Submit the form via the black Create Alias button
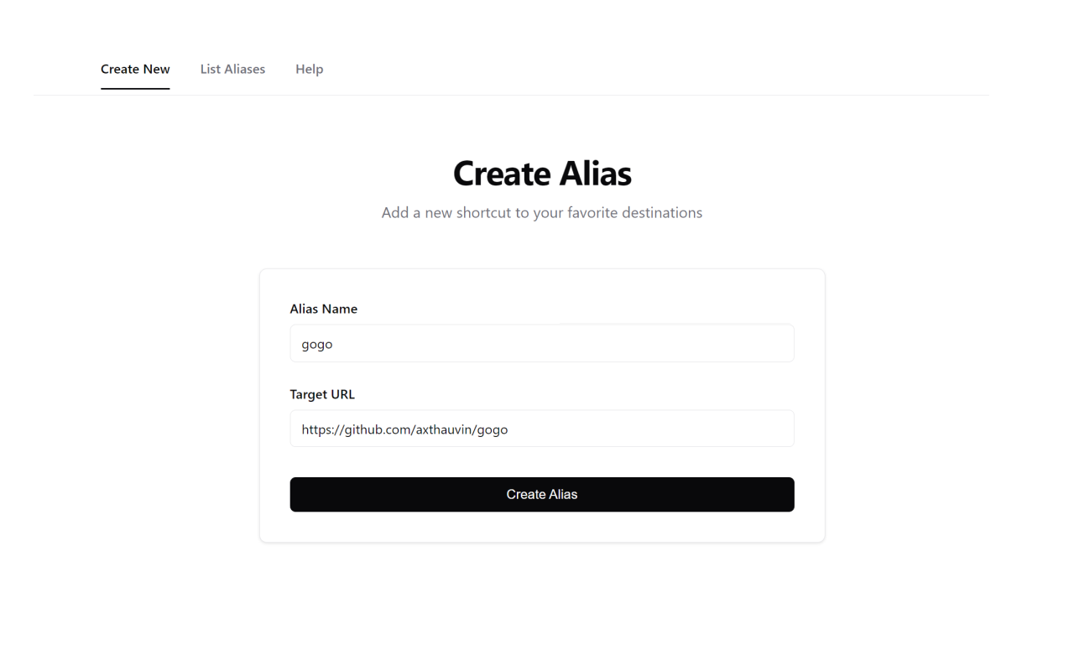Image resolution: width=1074 pixels, height=671 pixels. (x=542, y=494)
